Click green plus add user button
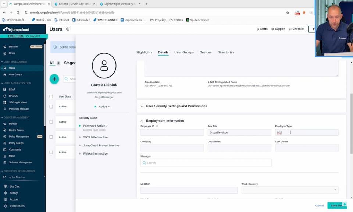Viewport: 353px width, 212px height. point(54,79)
